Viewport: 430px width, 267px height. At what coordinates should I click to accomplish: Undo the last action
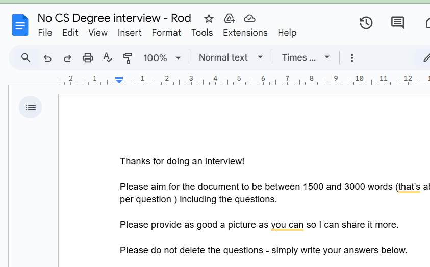pyautogui.click(x=47, y=58)
